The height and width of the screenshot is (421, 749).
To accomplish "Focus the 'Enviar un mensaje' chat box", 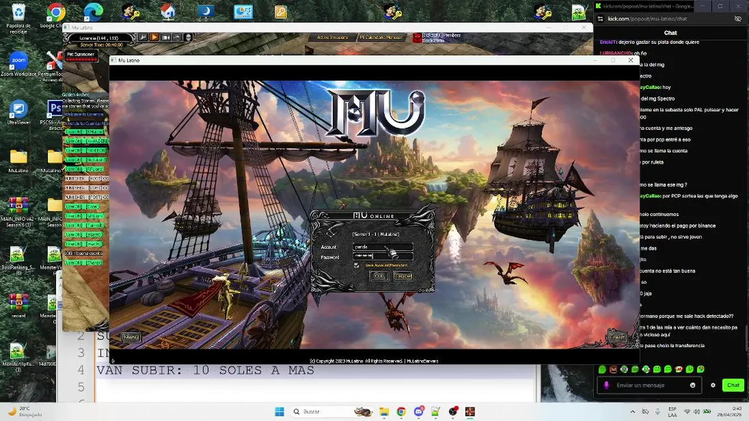I will pyautogui.click(x=648, y=385).
